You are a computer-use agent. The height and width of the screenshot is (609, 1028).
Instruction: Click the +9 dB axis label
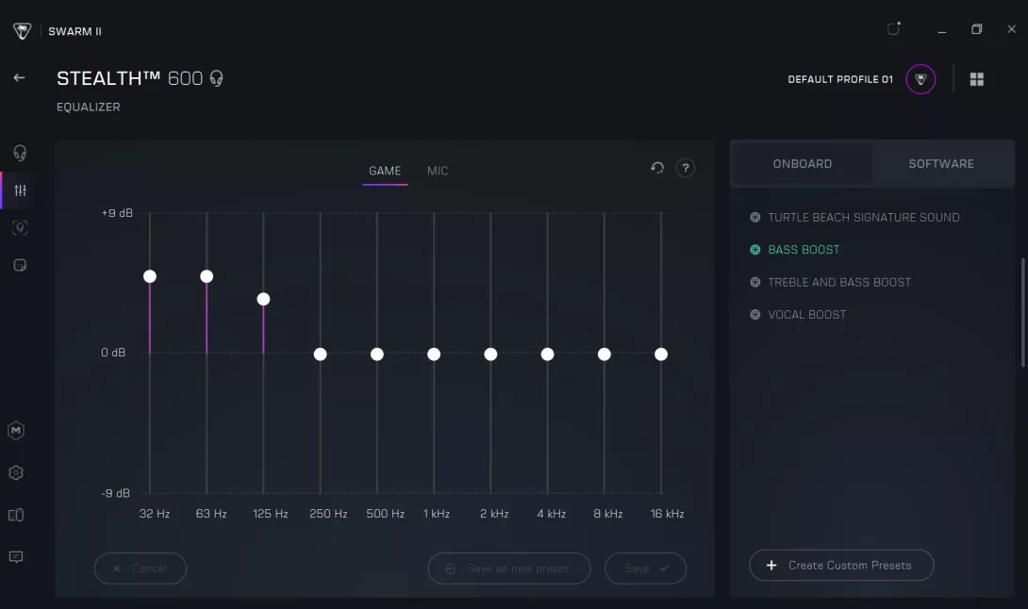(x=117, y=213)
